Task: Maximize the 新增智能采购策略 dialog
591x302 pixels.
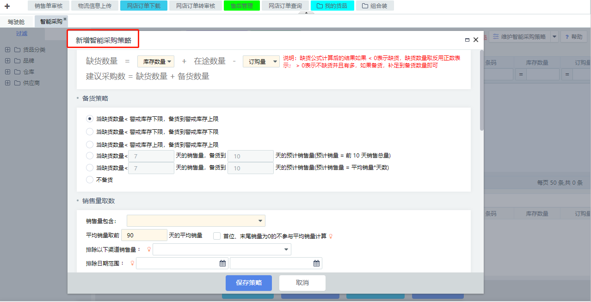Action: coord(467,40)
